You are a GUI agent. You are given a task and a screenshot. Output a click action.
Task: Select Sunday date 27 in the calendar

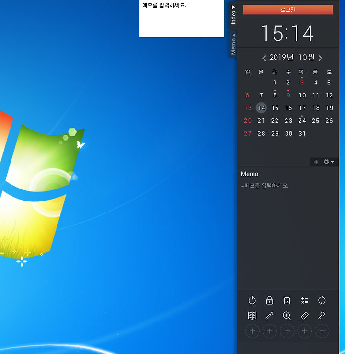pos(248,134)
